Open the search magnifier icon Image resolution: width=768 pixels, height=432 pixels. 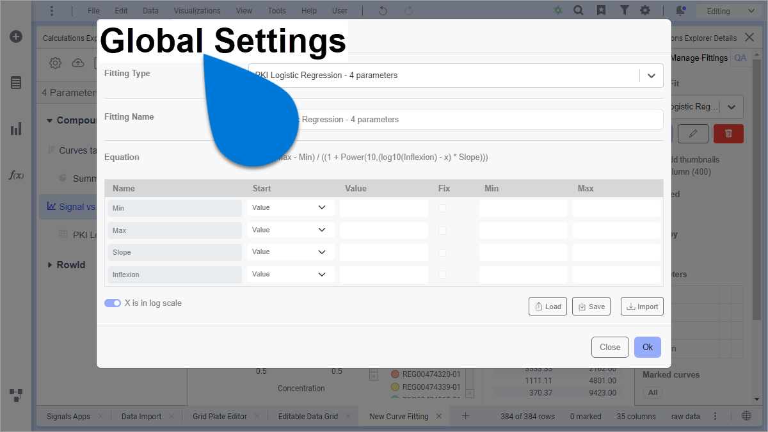pos(578,11)
